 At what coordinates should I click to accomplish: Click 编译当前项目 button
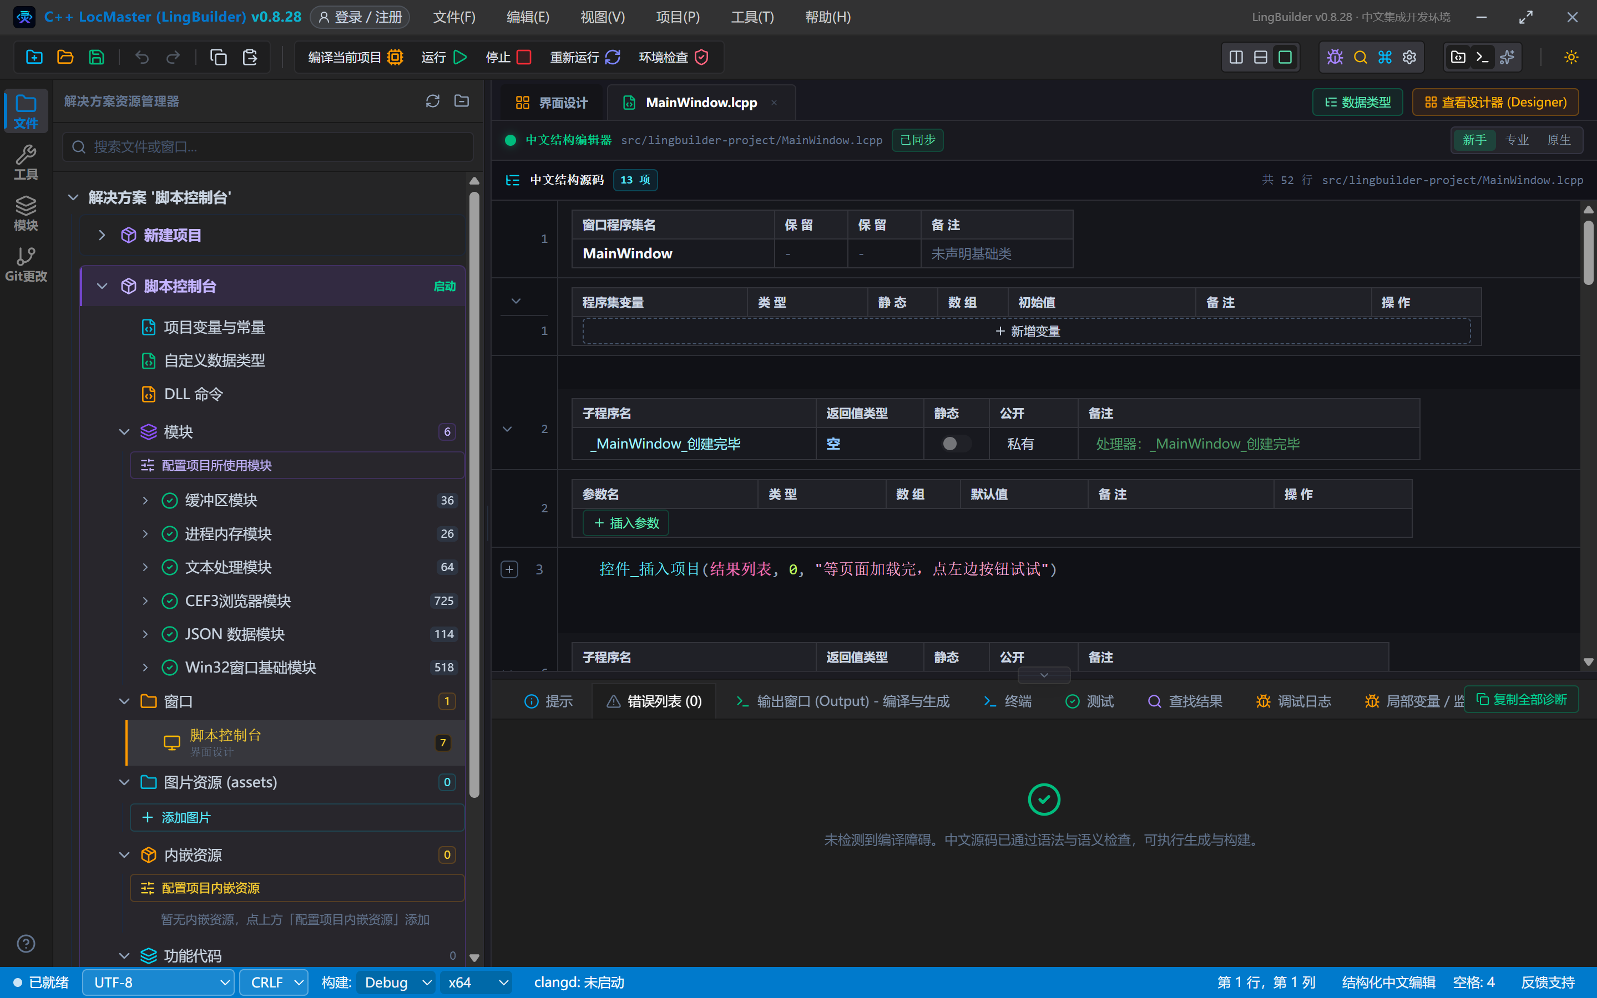(355, 58)
